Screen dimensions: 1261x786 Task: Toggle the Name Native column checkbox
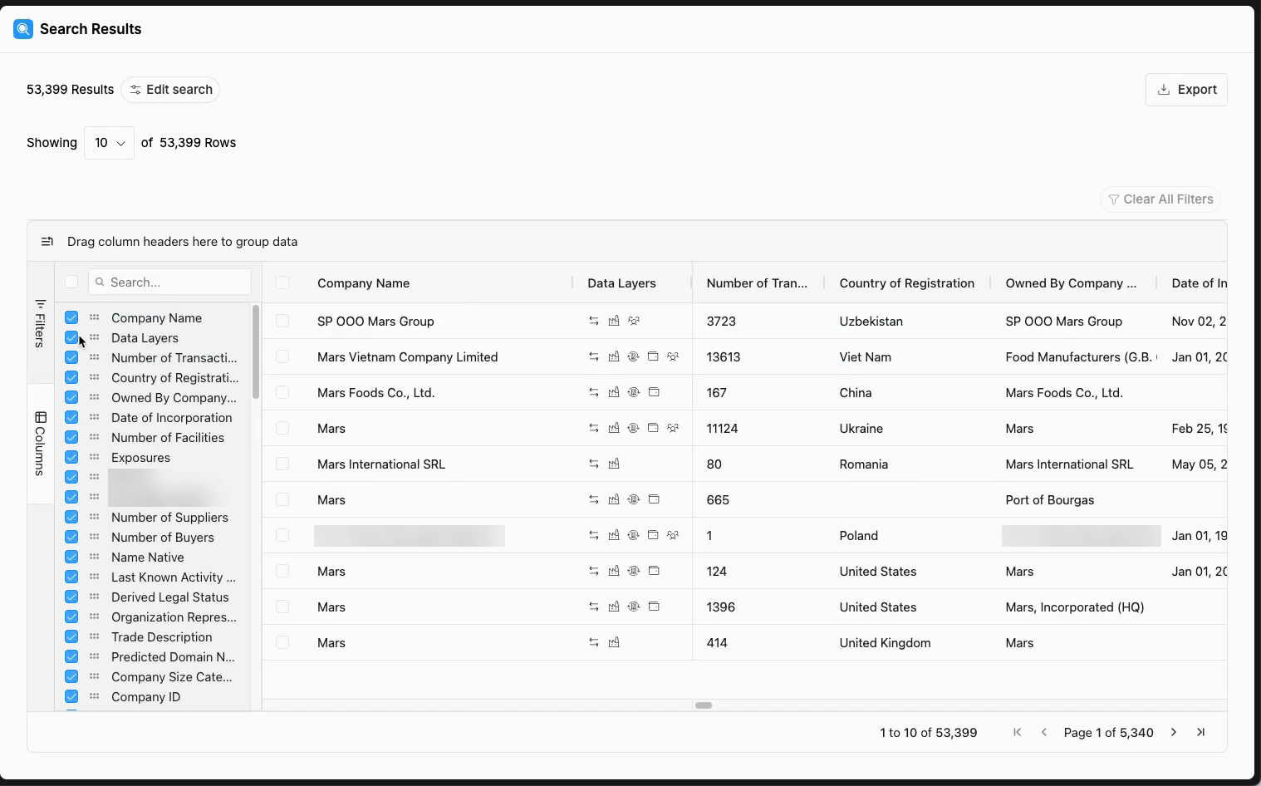[71, 557]
